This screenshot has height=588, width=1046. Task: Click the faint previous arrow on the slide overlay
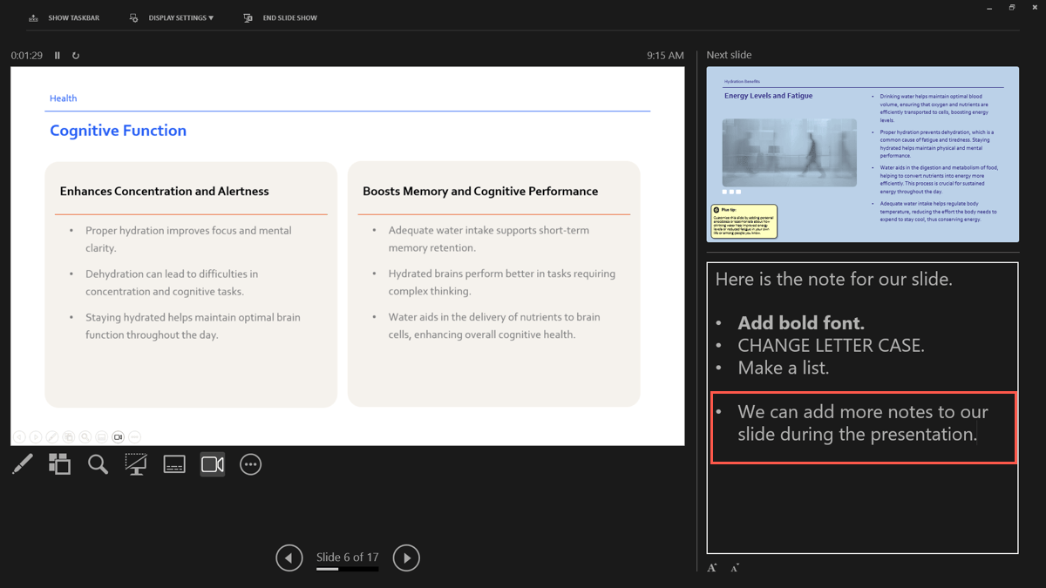[19, 436]
